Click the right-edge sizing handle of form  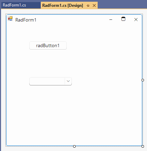[x=143, y=80]
